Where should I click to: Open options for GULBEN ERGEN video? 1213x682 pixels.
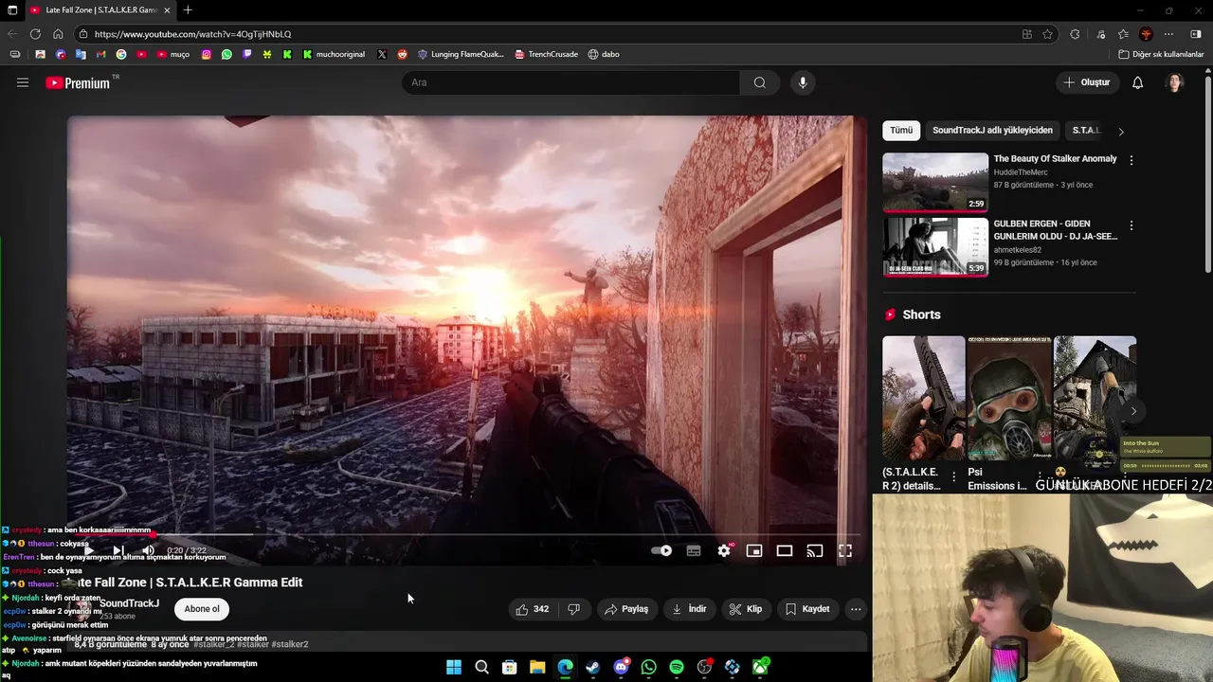pos(1131,225)
